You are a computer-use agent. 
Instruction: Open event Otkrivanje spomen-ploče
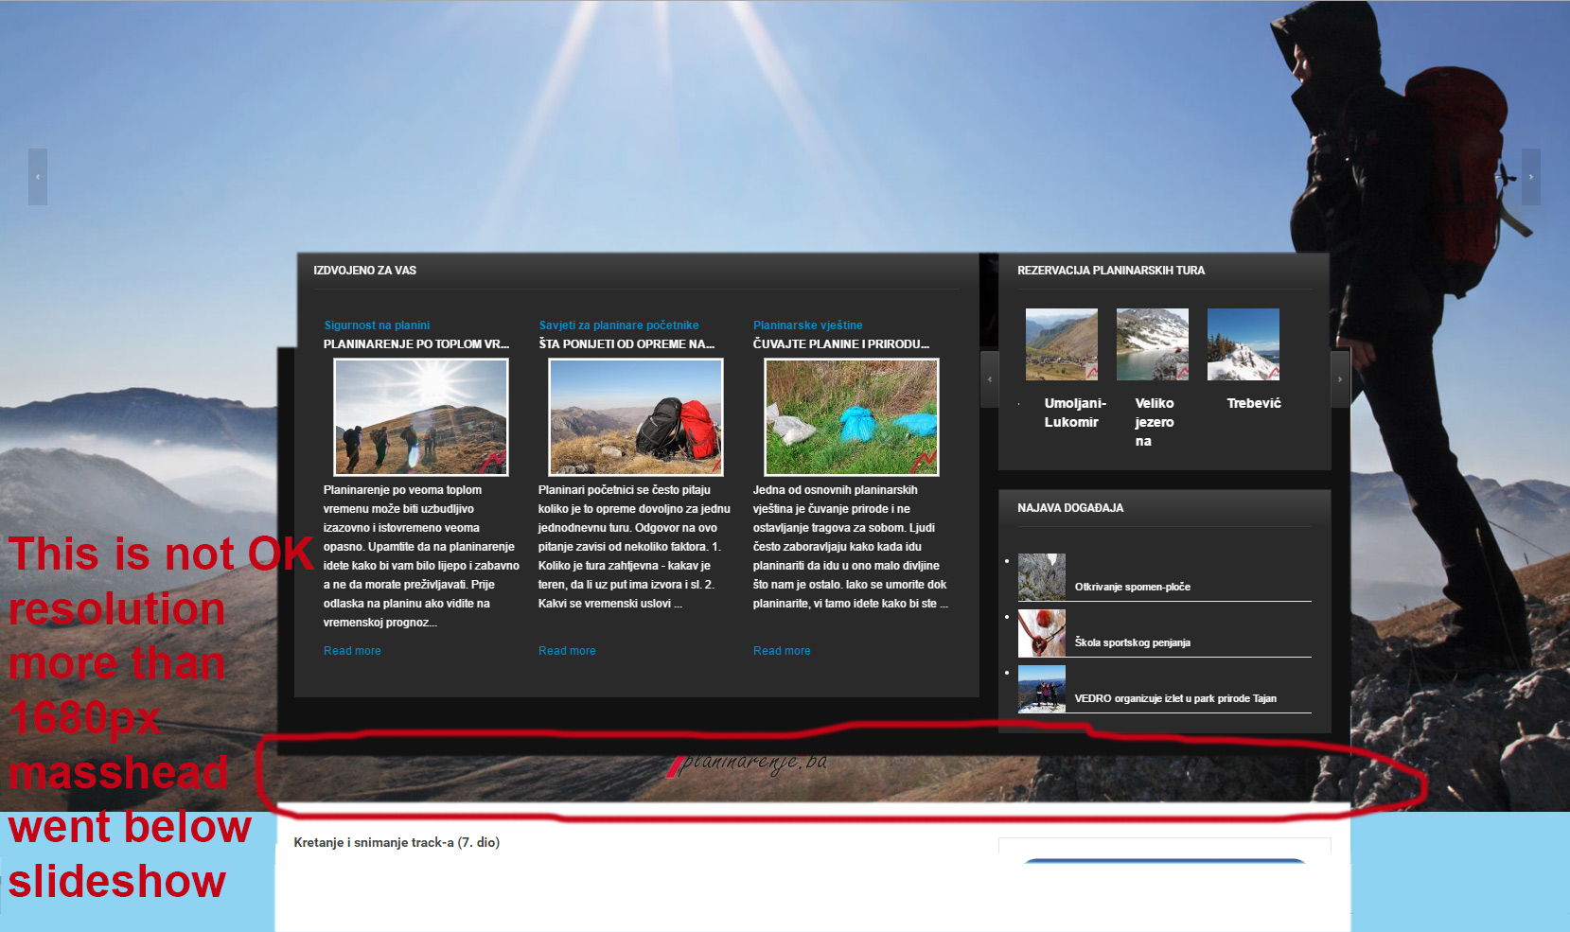[x=1133, y=587]
